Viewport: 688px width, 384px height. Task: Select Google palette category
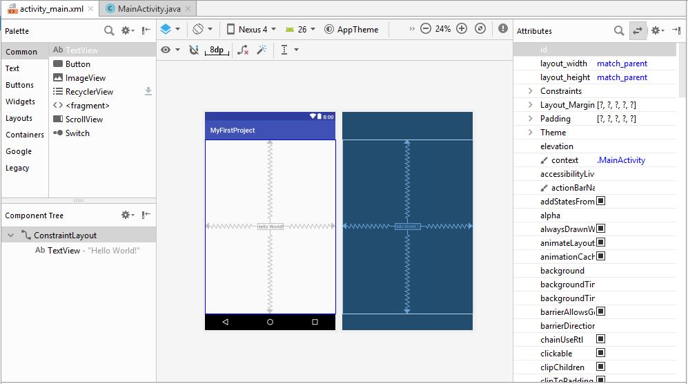25,151
